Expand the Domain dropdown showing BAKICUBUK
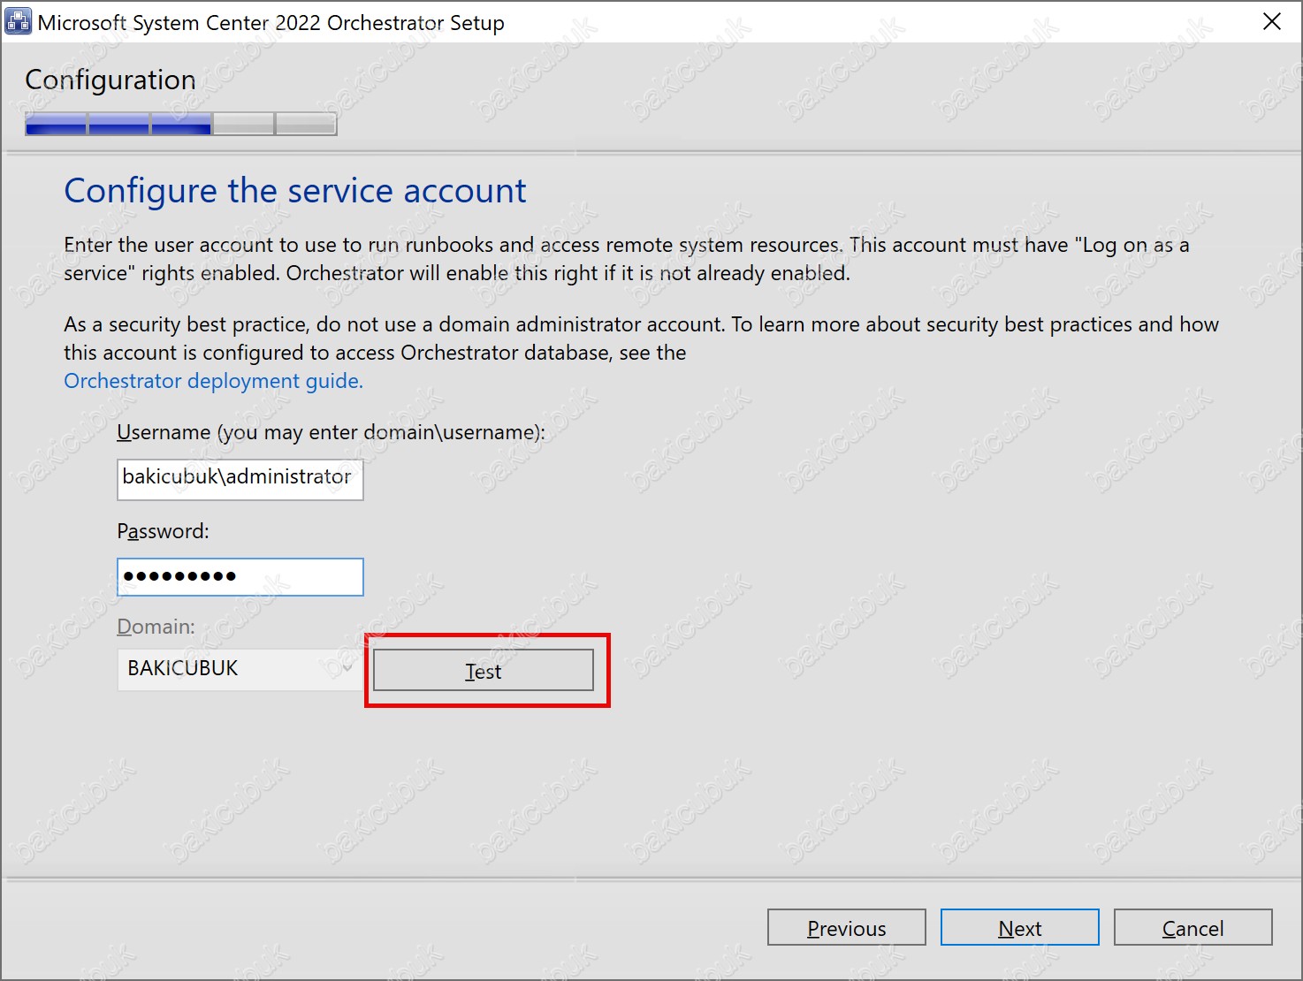Screen dimensions: 1303x981 click(240, 669)
